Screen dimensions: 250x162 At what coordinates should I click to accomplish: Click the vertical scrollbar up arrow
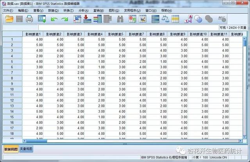(245, 39)
